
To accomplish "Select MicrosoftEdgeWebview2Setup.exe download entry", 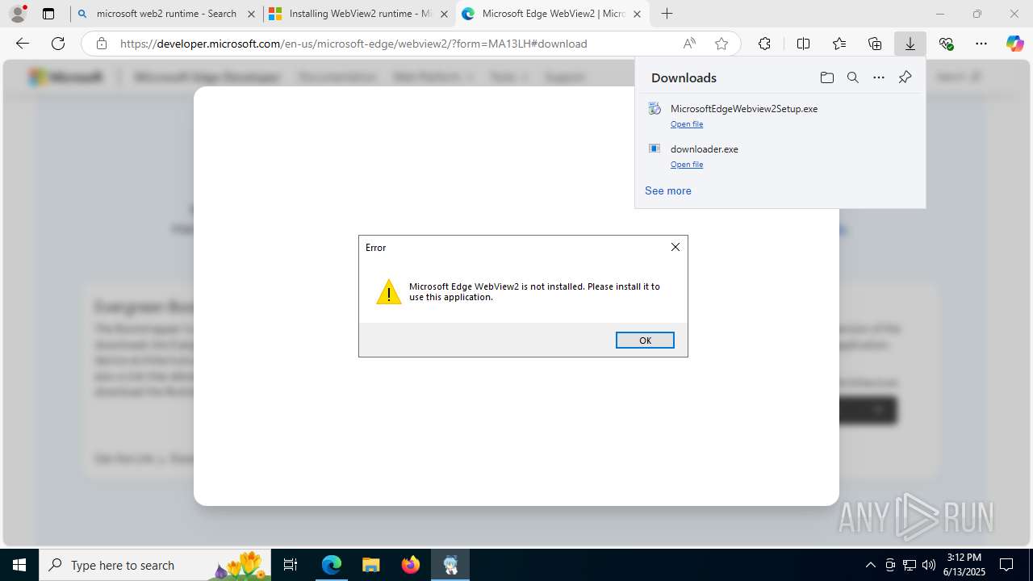I will point(780,115).
